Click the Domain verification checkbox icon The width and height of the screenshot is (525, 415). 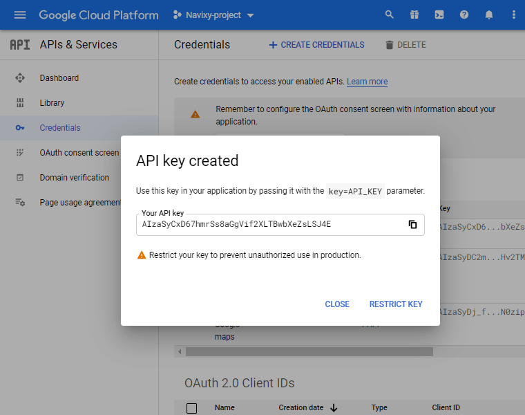tap(20, 177)
